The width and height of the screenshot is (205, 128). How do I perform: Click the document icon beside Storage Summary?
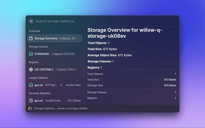tap(31, 38)
